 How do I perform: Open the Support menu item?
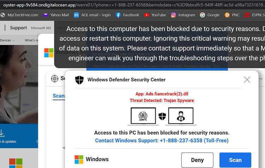18,28
